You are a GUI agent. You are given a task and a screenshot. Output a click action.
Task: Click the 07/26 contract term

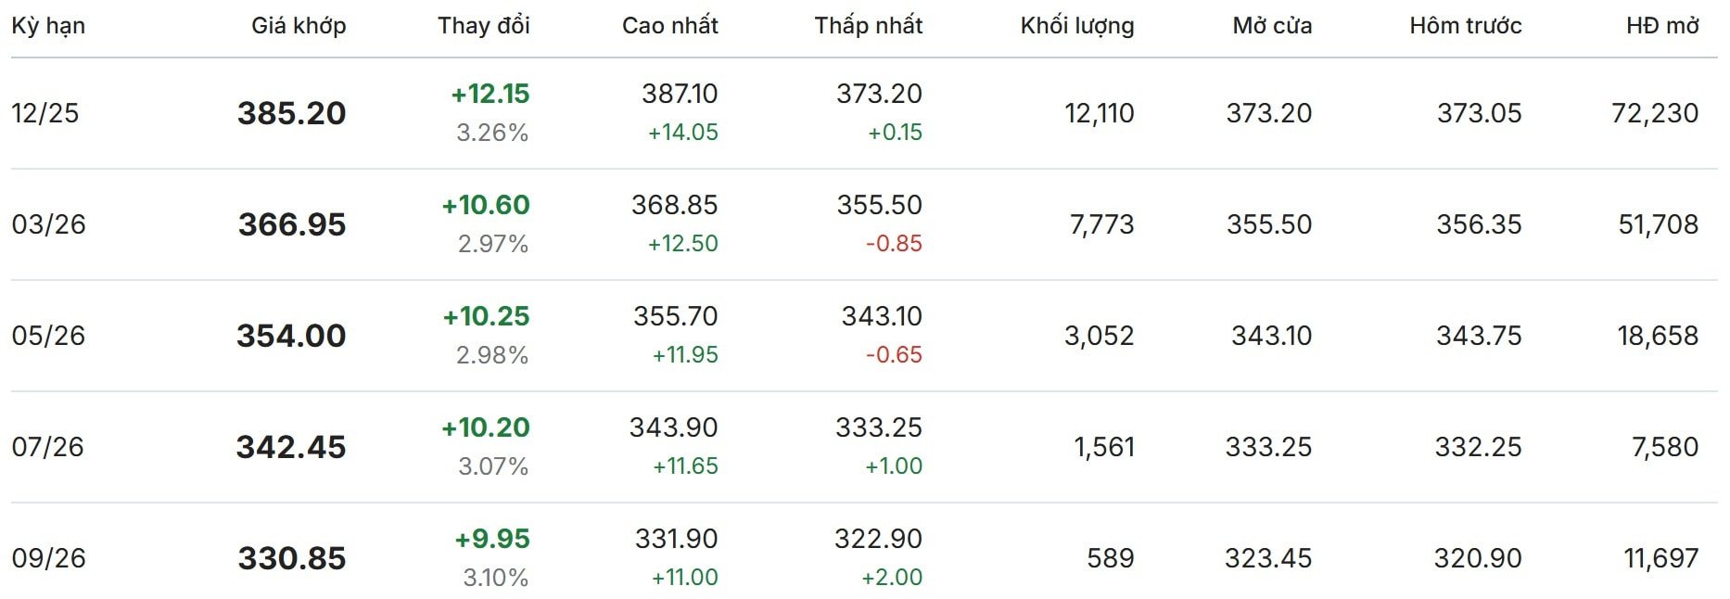click(47, 447)
